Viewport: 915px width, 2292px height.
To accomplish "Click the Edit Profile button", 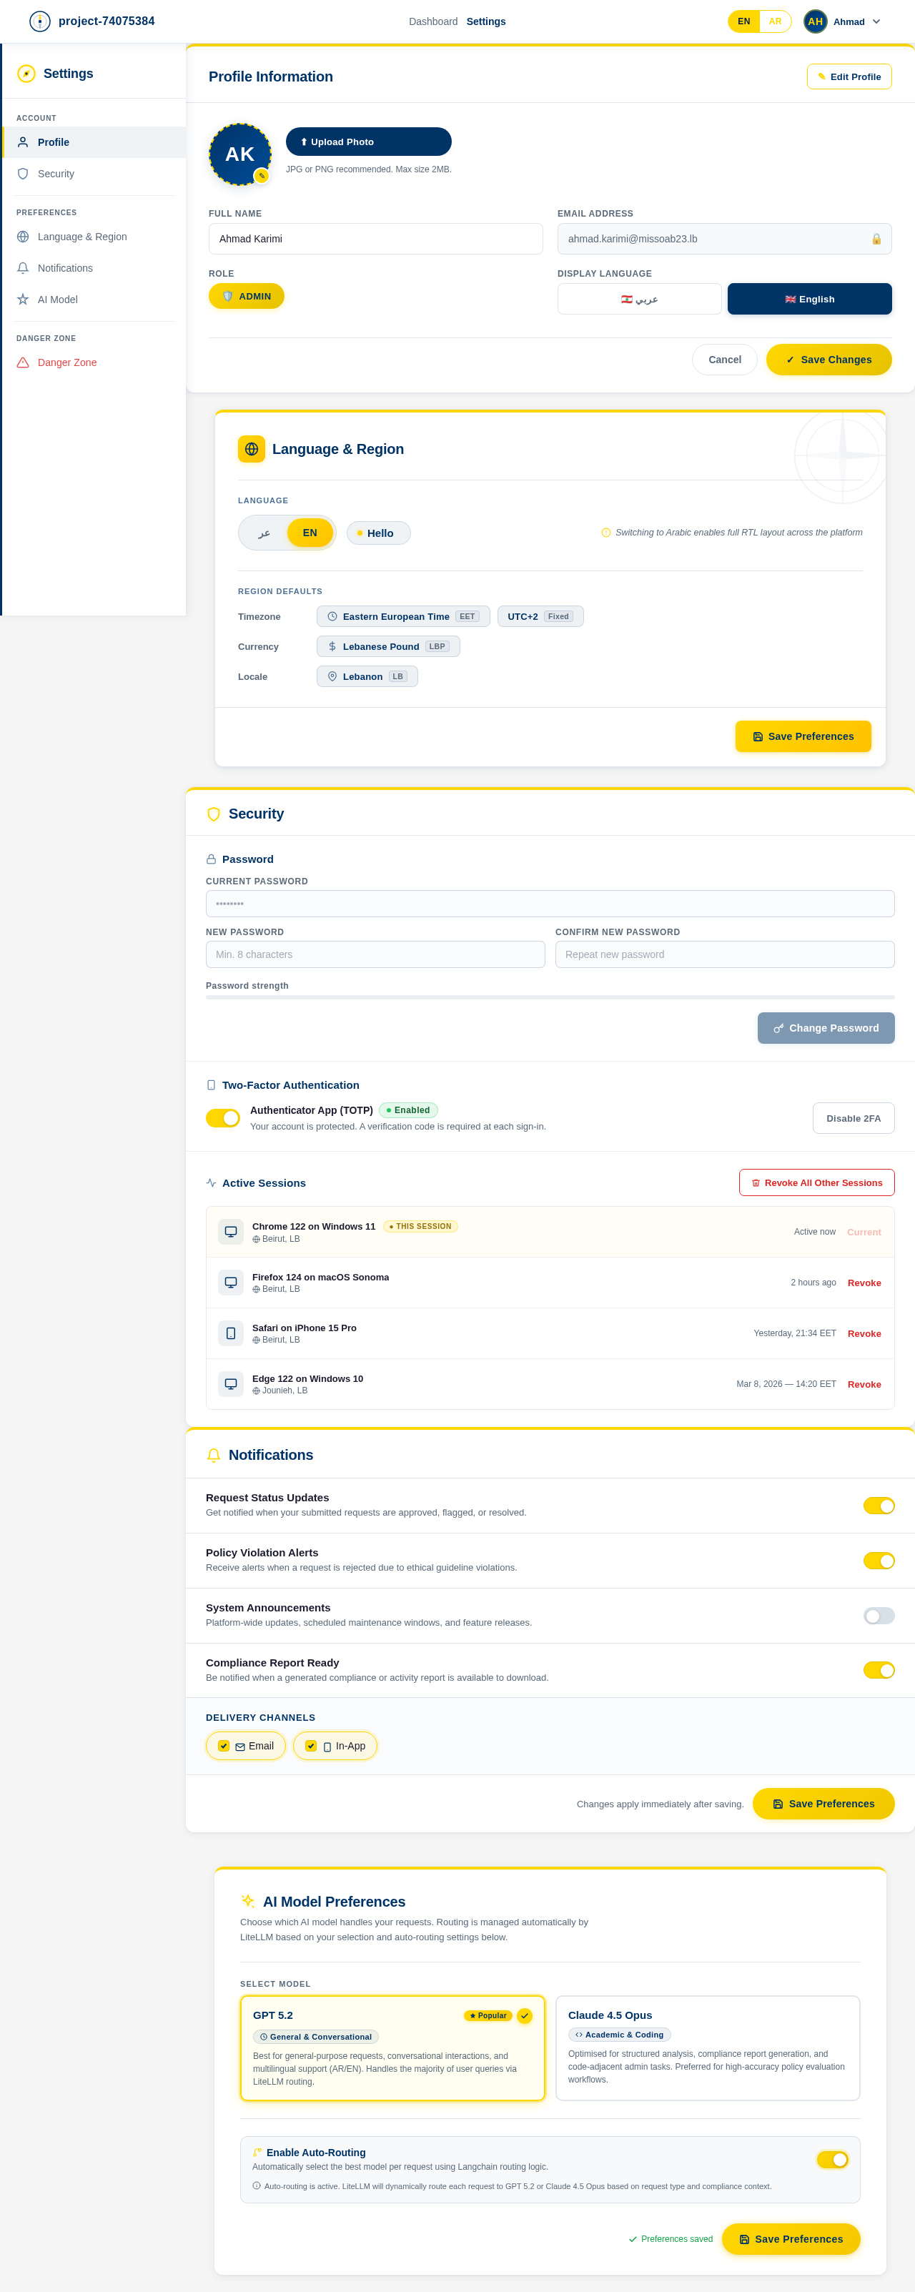I will tap(849, 76).
